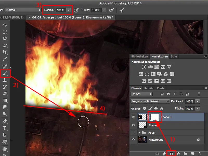Screen dimensions: 208x156
Task: Add a Channel Mixer adjustment
Action: [x=166, y=74]
